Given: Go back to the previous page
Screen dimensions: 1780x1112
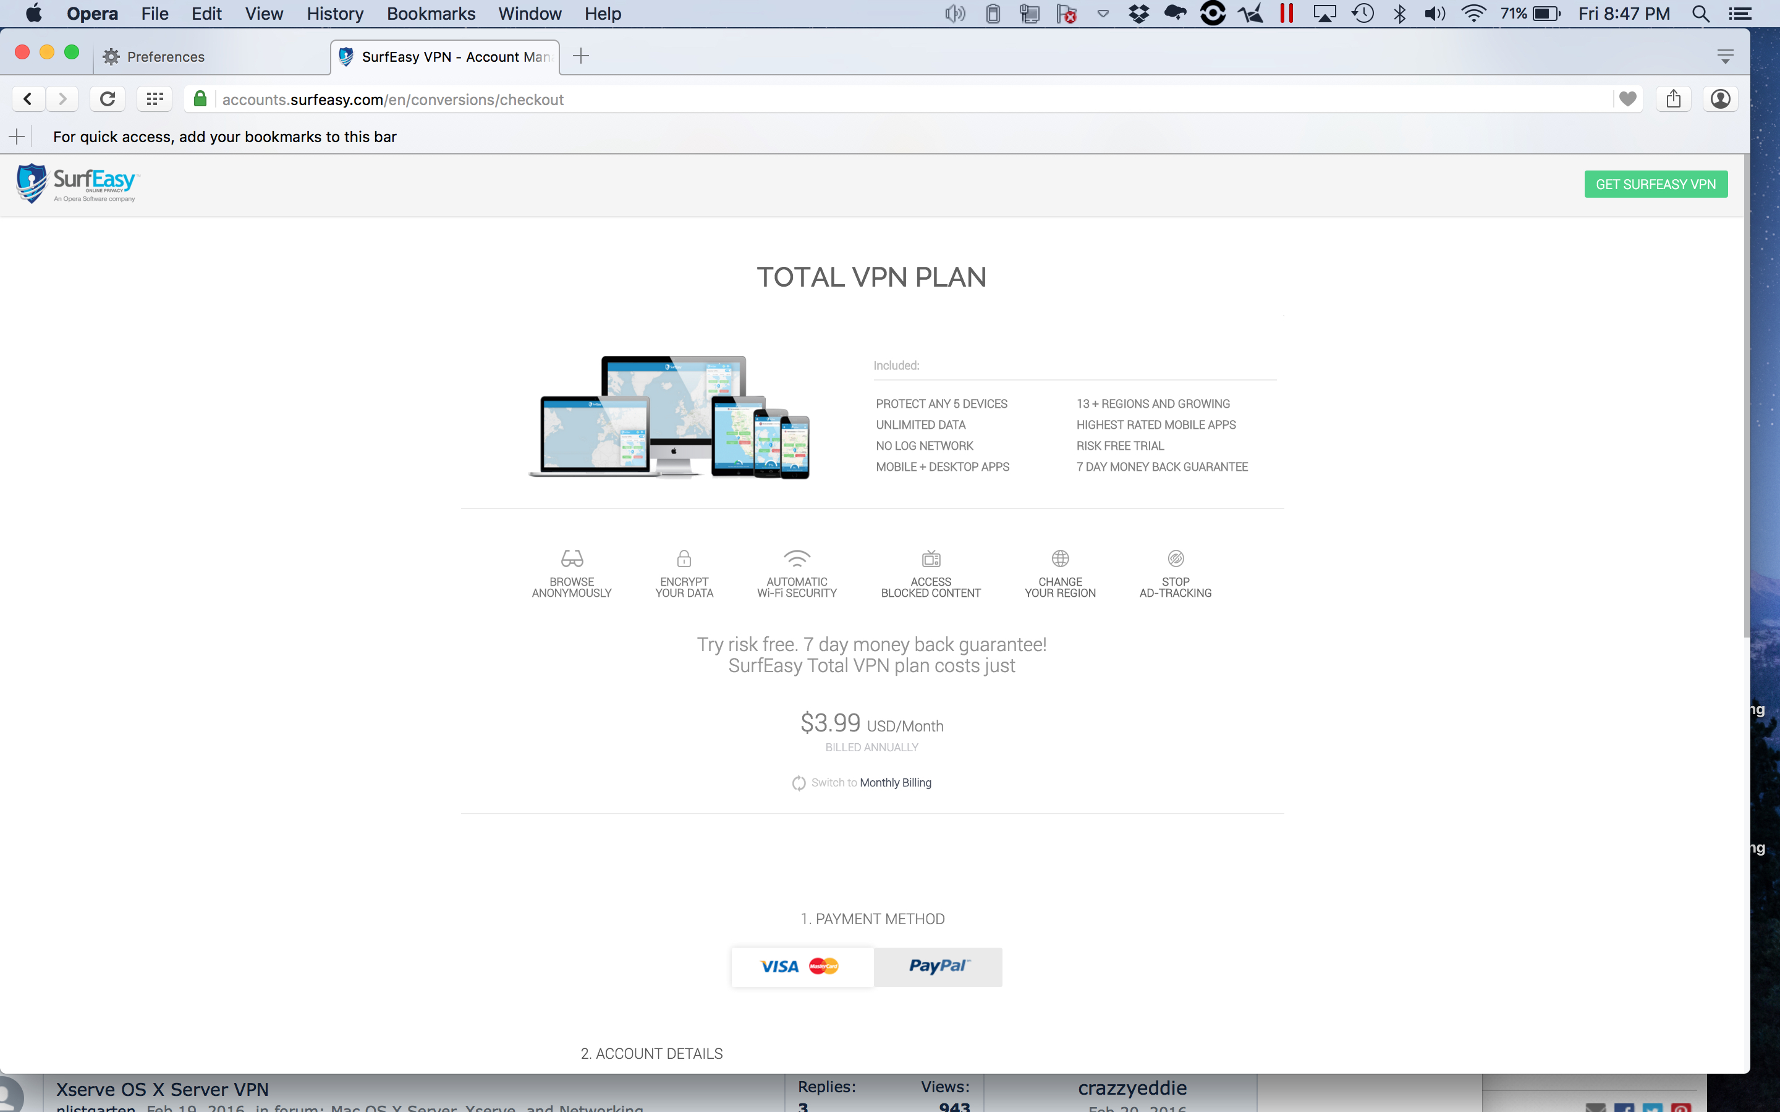Looking at the screenshot, I should (x=28, y=99).
